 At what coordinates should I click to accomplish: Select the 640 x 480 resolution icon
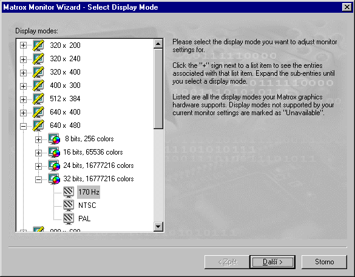pos(38,125)
